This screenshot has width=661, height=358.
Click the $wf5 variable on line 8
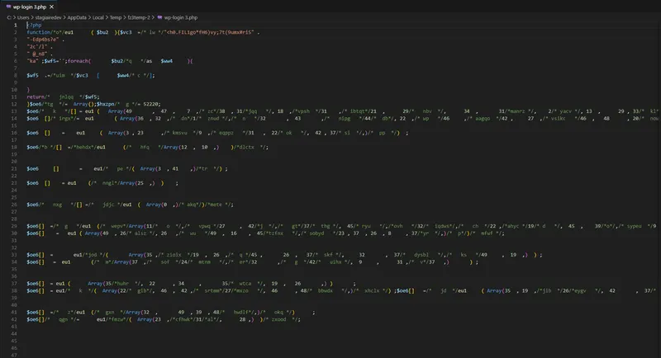coord(32,76)
